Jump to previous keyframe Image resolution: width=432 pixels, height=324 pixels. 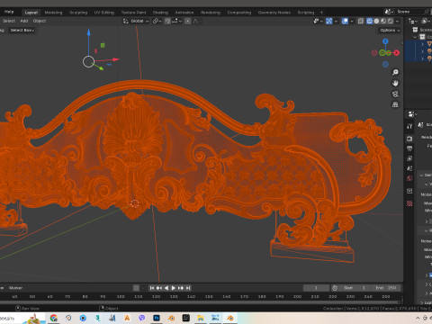point(159,288)
